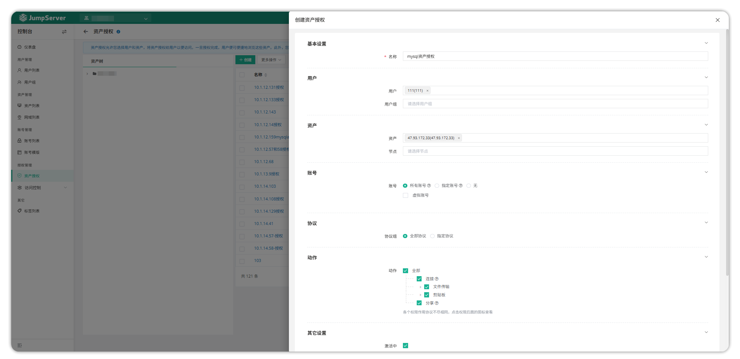The width and height of the screenshot is (740, 359).
Task: Click the green 创建 button
Action: pos(245,60)
